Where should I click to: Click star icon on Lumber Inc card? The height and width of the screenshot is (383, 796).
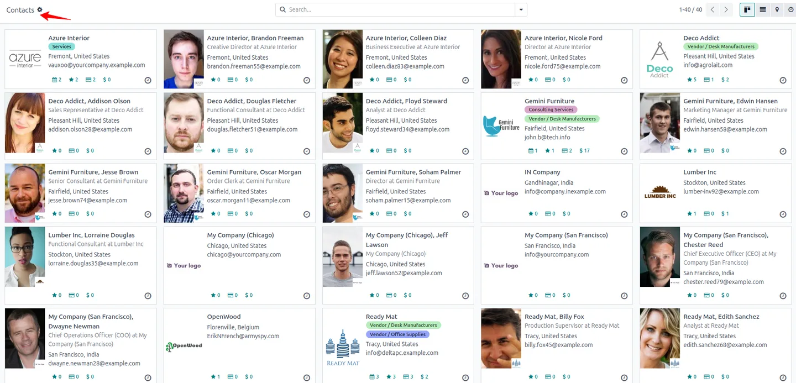point(690,213)
